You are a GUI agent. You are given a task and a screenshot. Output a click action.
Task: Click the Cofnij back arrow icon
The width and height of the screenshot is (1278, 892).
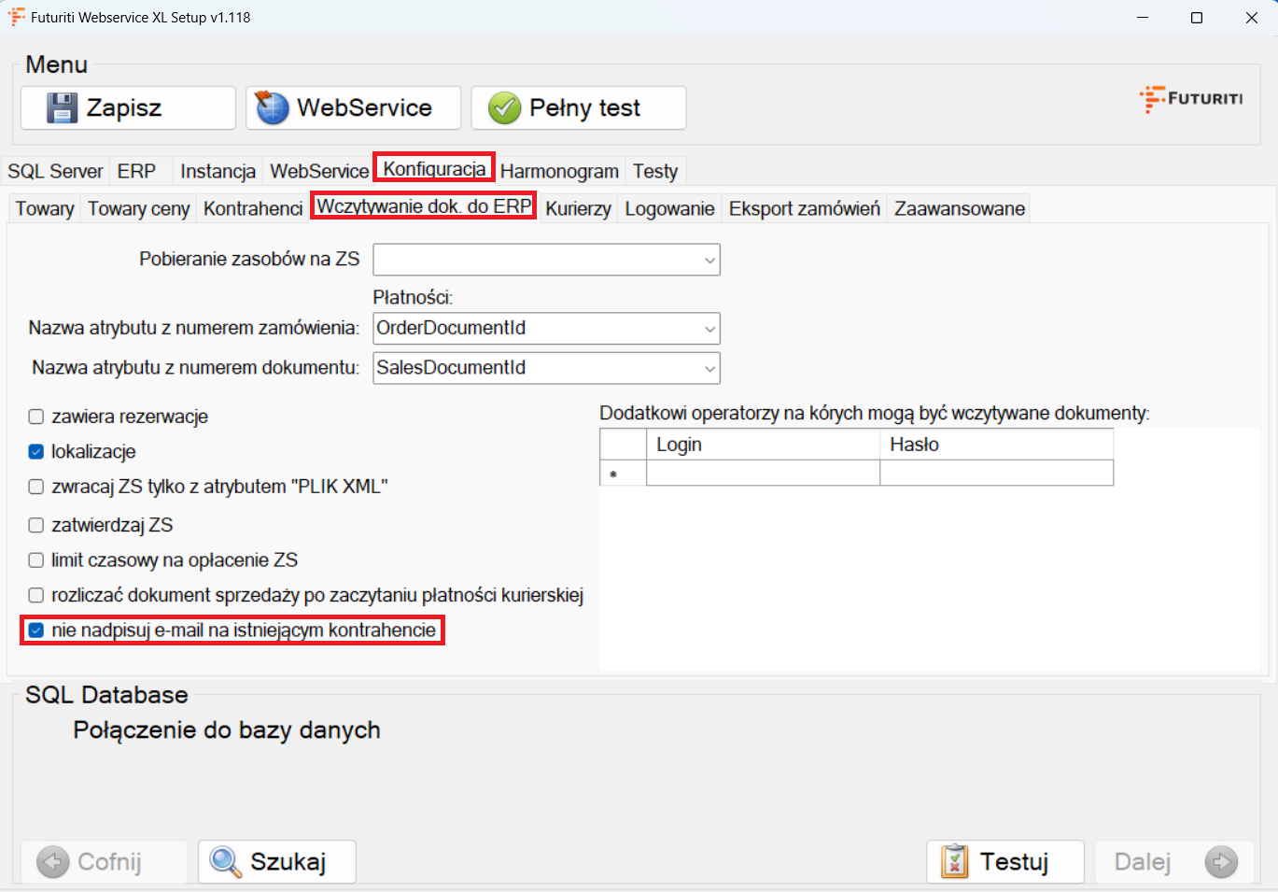point(53,861)
